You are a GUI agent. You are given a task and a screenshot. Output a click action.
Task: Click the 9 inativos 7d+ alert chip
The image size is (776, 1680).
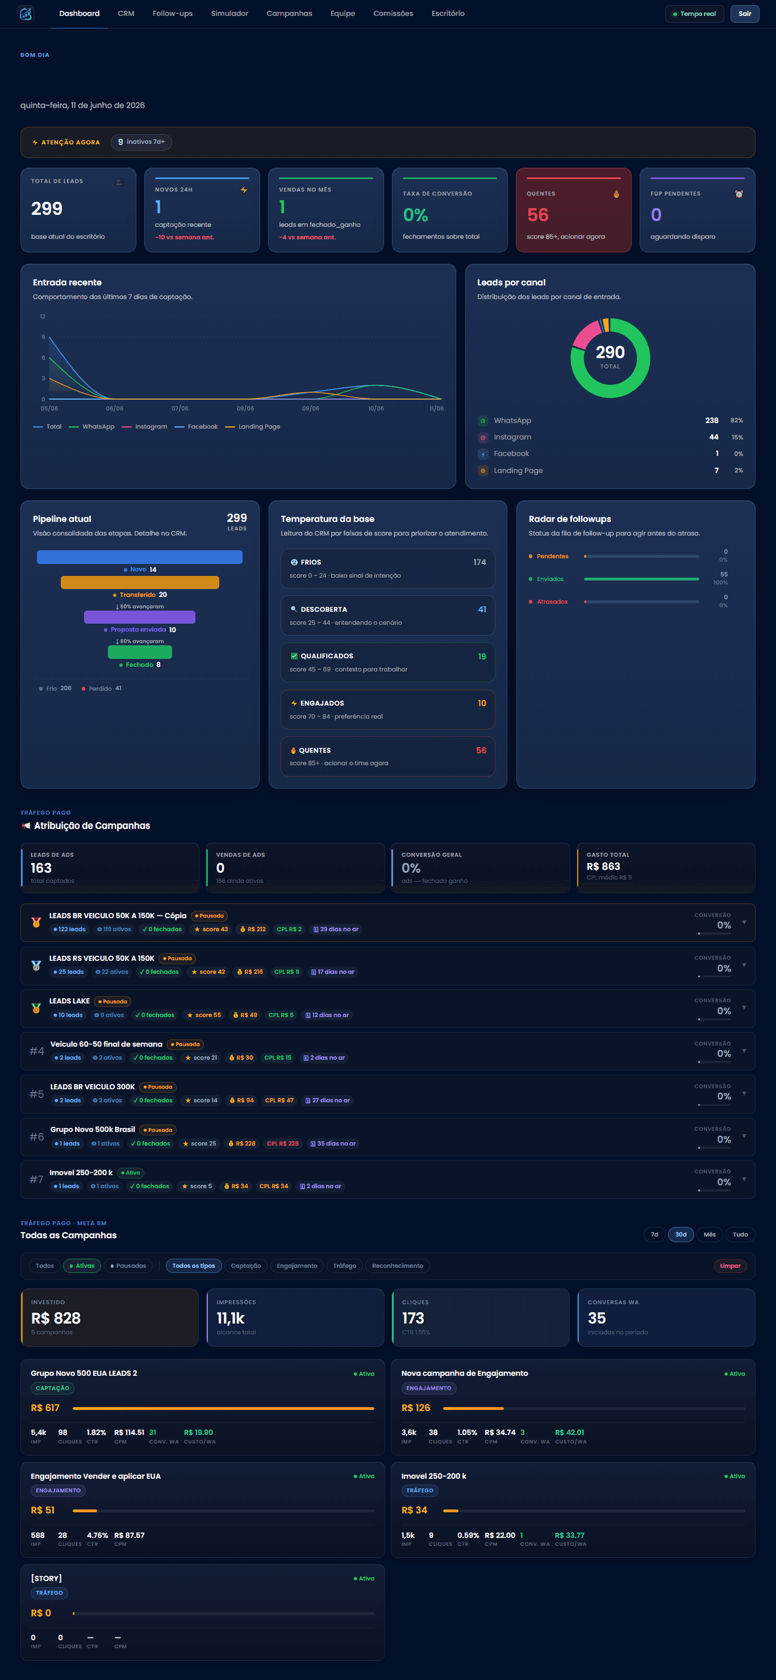[141, 142]
